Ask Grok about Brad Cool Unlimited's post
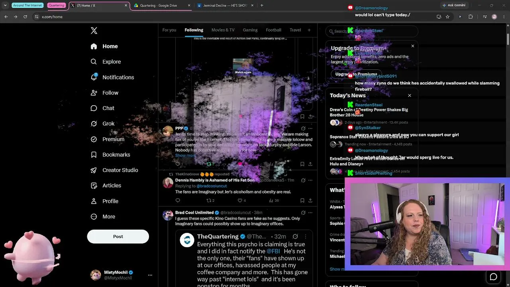 [x=303, y=213]
